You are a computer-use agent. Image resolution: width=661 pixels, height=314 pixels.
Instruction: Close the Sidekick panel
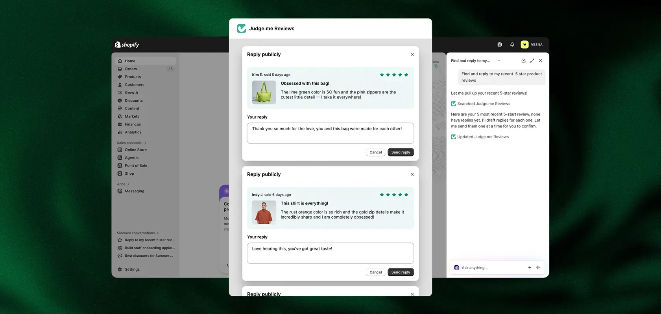click(x=541, y=61)
